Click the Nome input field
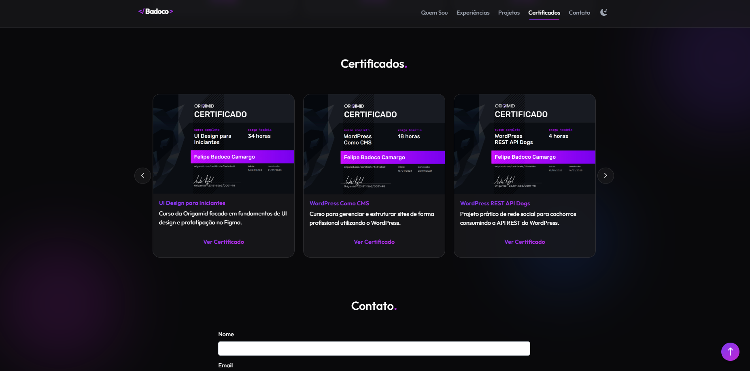 [374, 348]
